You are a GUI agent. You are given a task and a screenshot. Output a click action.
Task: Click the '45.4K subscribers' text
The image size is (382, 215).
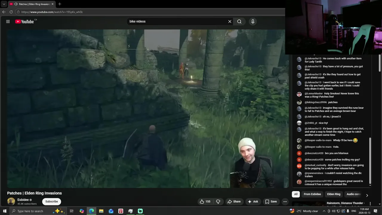27,204
